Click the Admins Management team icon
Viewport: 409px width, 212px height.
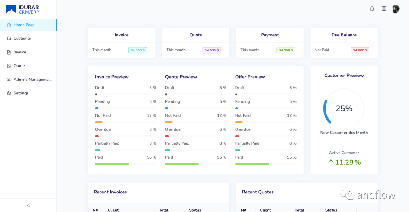click(x=9, y=79)
